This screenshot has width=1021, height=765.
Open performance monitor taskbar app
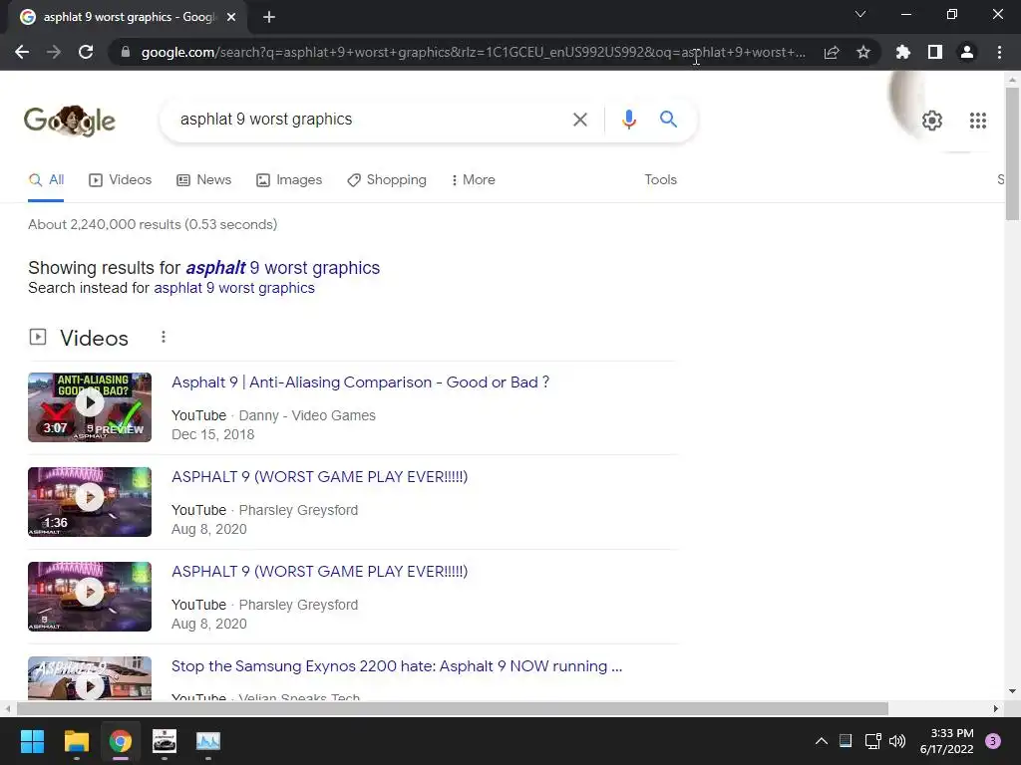(208, 741)
